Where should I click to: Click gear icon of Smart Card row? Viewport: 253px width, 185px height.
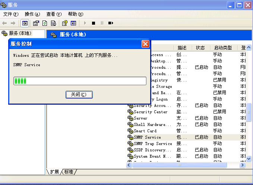click(x=130, y=131)
